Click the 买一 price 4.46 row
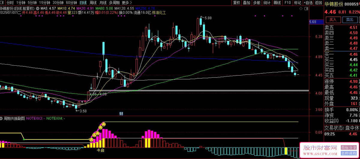The image size is (360, 159). click(342, 54)
